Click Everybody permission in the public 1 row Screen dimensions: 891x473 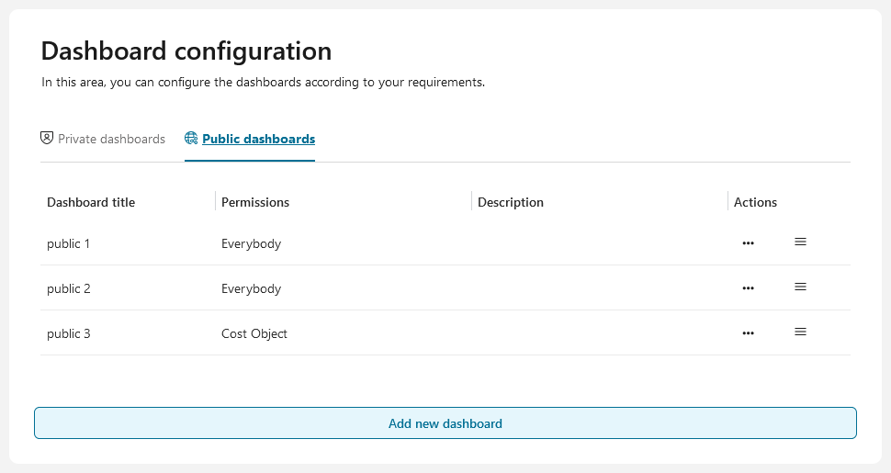click(251, 244)
